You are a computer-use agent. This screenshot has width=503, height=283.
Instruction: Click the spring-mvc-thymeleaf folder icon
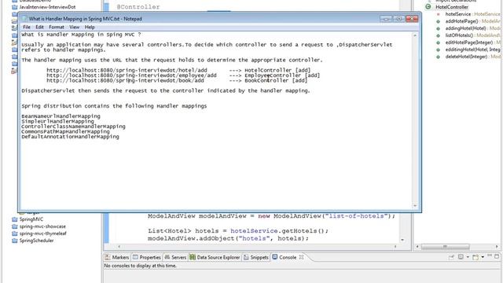15,233
